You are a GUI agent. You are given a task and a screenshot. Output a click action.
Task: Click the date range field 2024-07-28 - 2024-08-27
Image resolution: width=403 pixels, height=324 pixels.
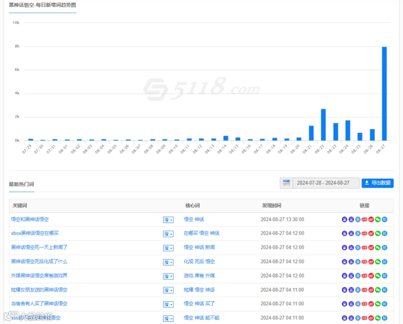(x=326, y=183)
